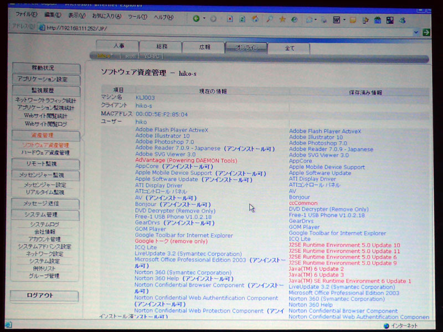The image size is (443, 332).
Task: Expand the Edit icon's dropdown arrow
Action: pyautogui.click(x=344, y=20)
